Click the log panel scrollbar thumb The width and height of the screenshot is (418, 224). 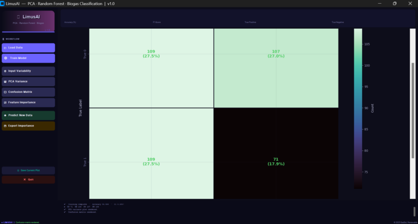(414, 211)
